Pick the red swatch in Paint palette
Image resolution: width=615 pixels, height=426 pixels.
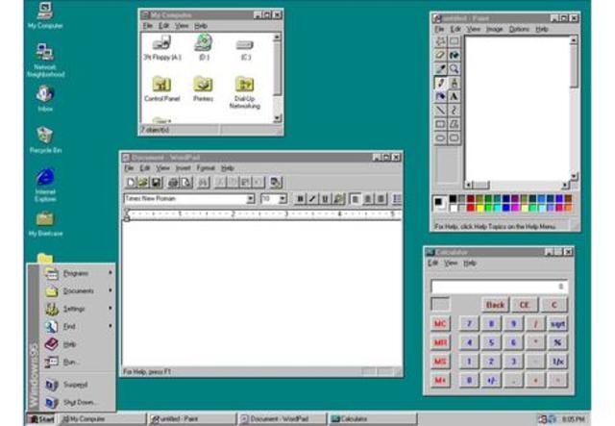[x=470, y=208]
